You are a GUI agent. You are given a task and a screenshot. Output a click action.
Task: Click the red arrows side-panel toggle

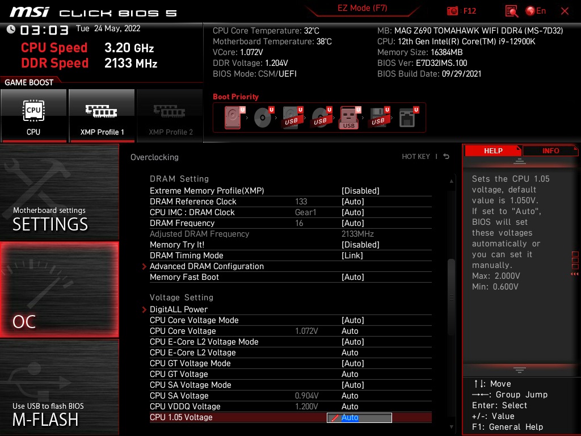[x=575, y=274]
